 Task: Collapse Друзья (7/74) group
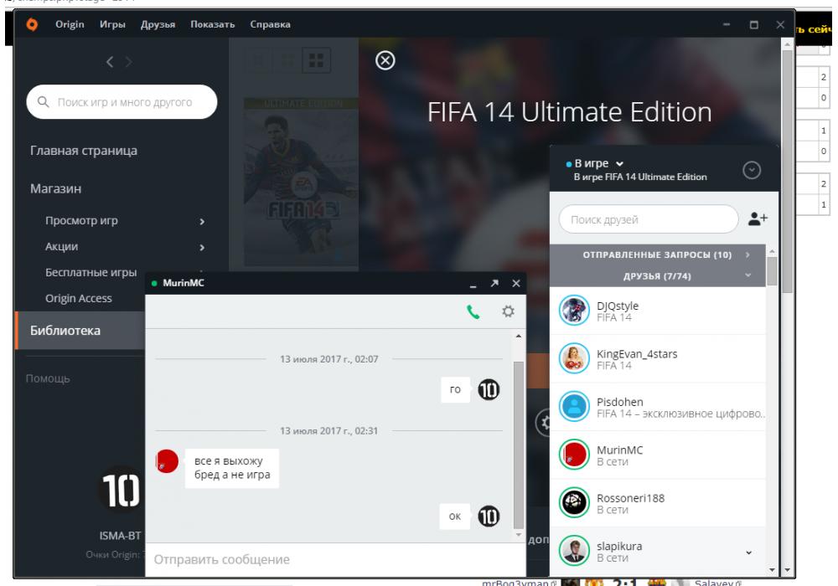657,276
